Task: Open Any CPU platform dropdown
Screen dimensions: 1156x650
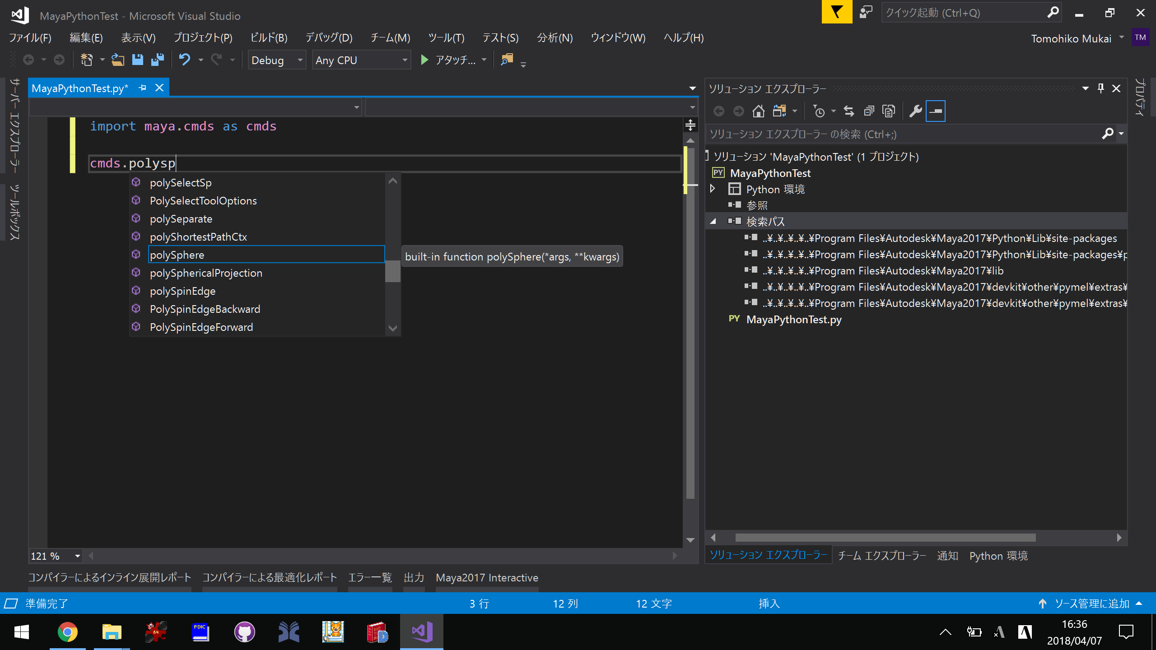Action: (361, 60)
